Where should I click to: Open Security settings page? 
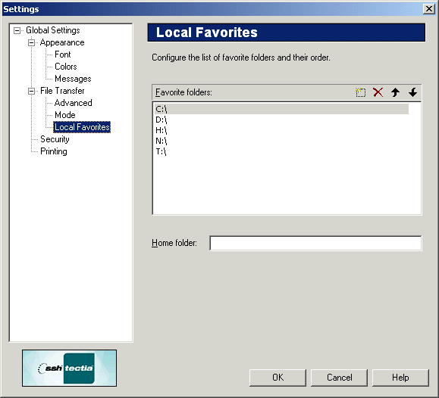pos(55,139)
